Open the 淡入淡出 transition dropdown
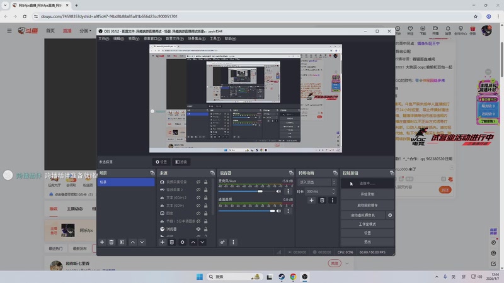Viewport: 504px width, 283px height. (x=317, y=182)
